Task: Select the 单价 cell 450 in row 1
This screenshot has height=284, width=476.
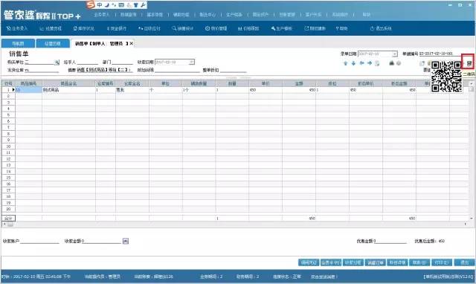Action: point(266,90)
